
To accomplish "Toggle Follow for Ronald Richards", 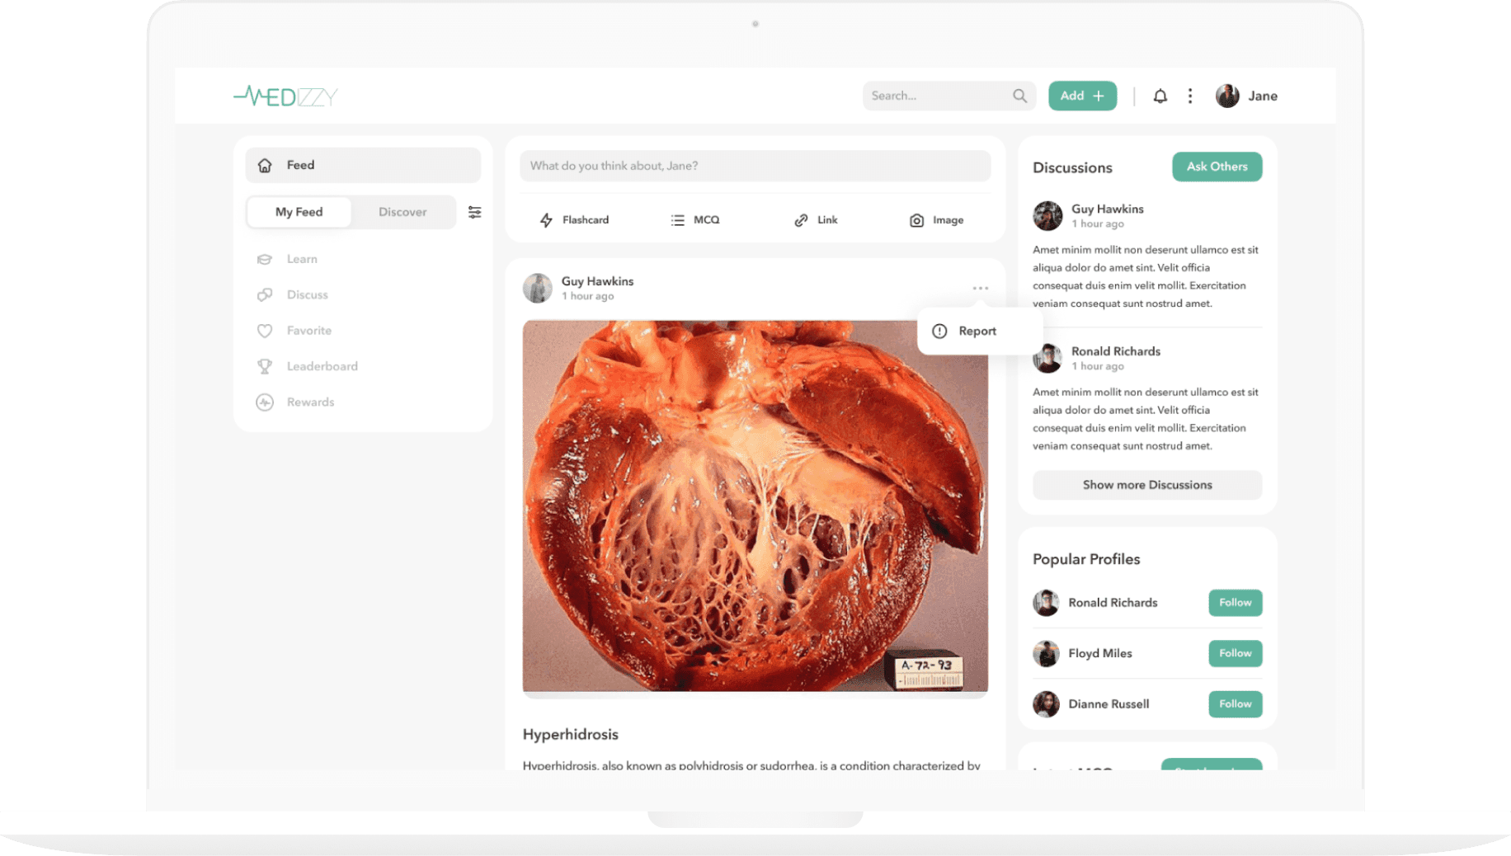I will click(x=1234, y=602).
